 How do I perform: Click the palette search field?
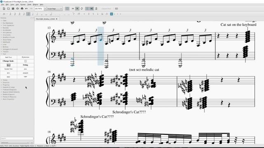pos(17,139)
